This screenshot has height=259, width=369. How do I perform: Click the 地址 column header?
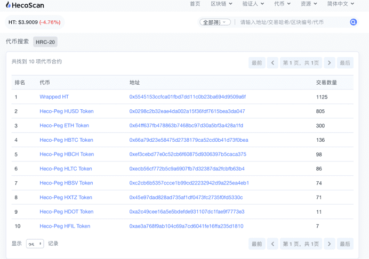[x=134, y=82]
